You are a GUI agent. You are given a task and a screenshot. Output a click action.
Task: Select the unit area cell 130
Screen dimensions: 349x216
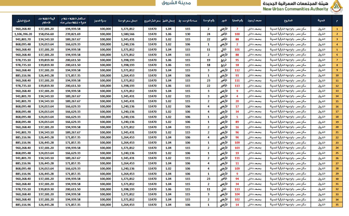[x=188, y=34]
